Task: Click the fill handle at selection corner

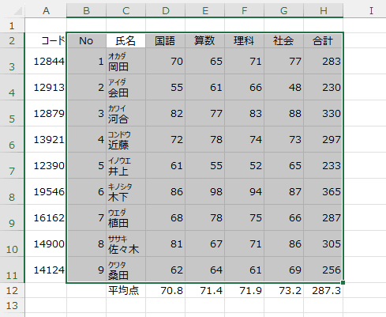Action: (343, 283)
